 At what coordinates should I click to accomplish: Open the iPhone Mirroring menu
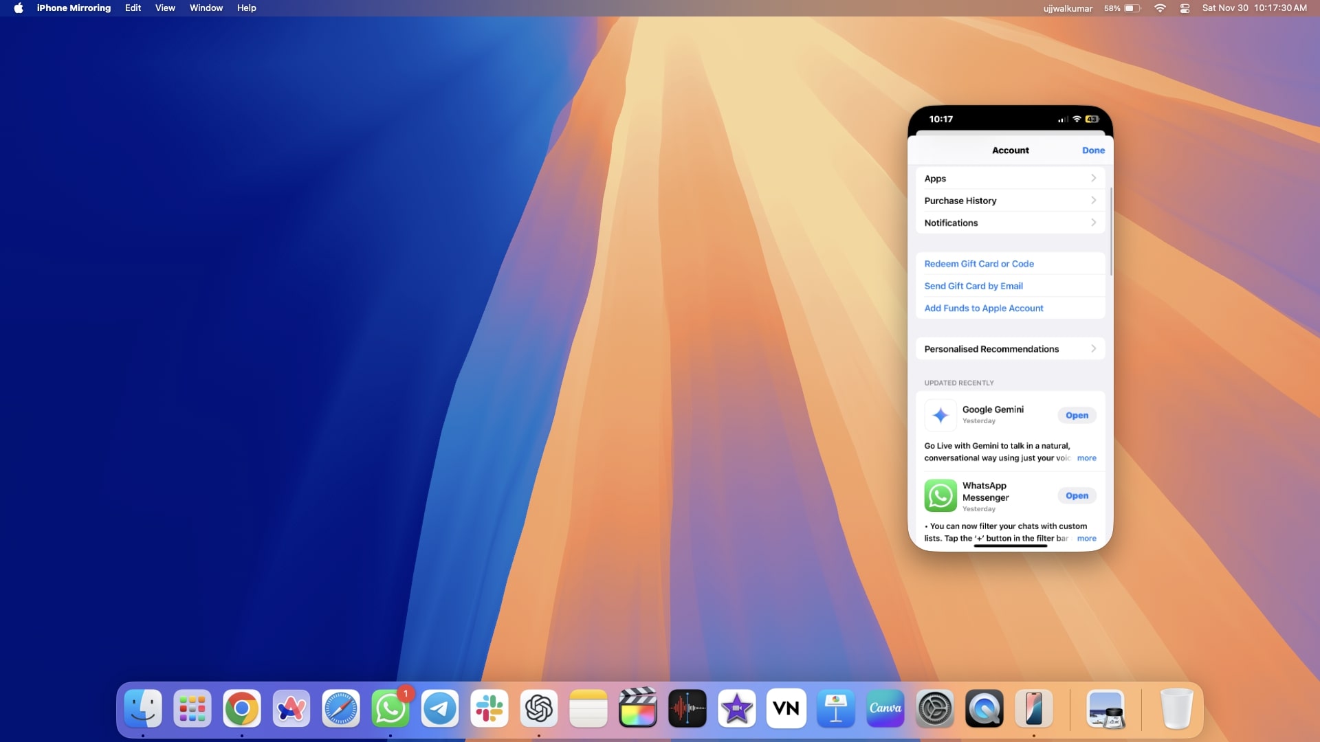(x=74, y=8)
